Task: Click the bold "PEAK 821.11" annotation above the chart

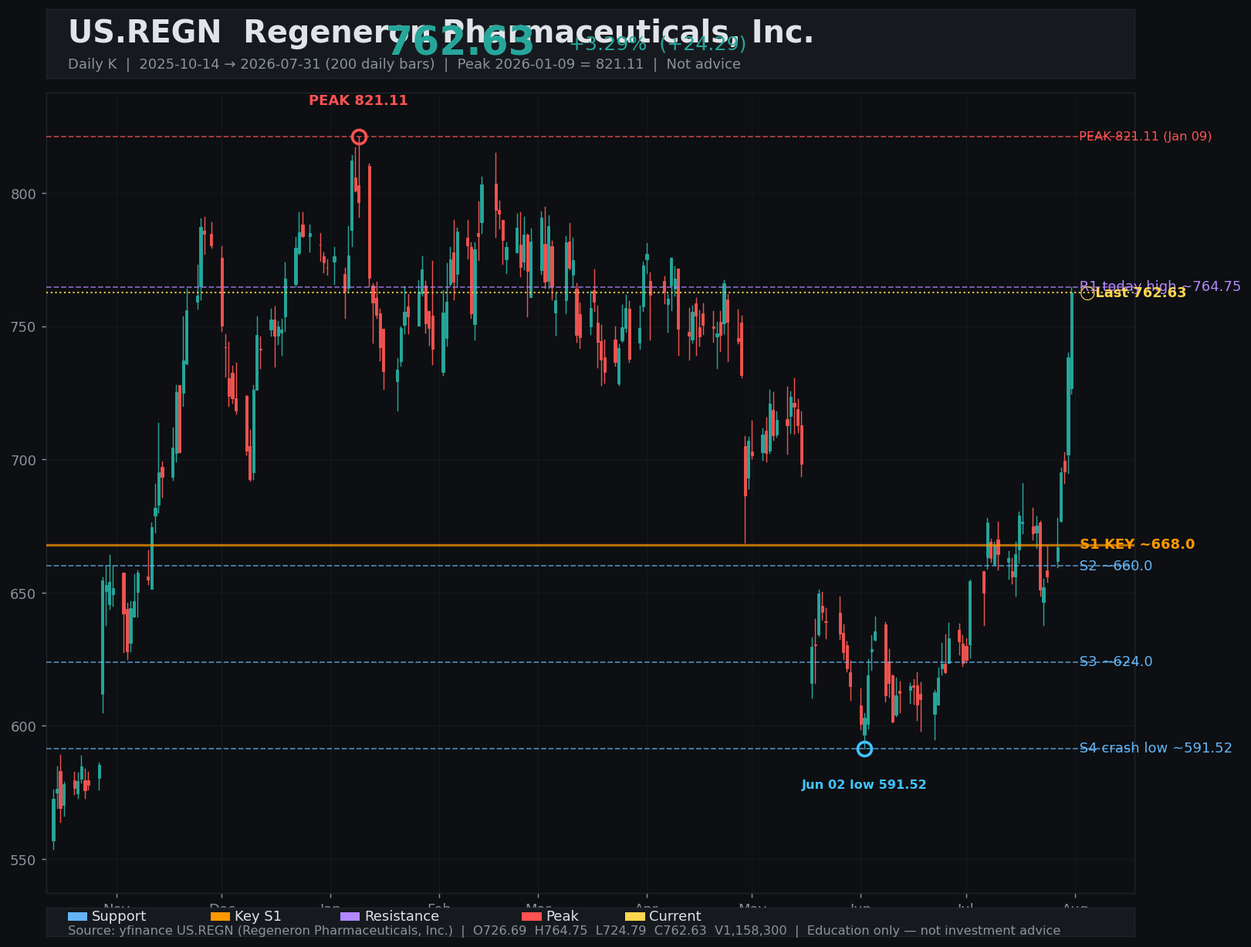Action: click(358, 101)
